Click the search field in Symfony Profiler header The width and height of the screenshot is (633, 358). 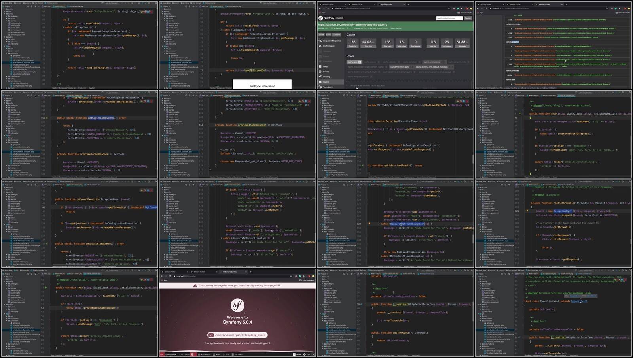tap(449, 18)
